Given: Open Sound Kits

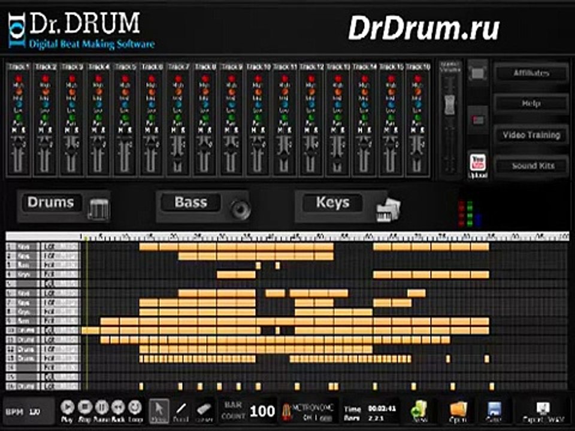Looking at the screenshot, I should 531,166.
